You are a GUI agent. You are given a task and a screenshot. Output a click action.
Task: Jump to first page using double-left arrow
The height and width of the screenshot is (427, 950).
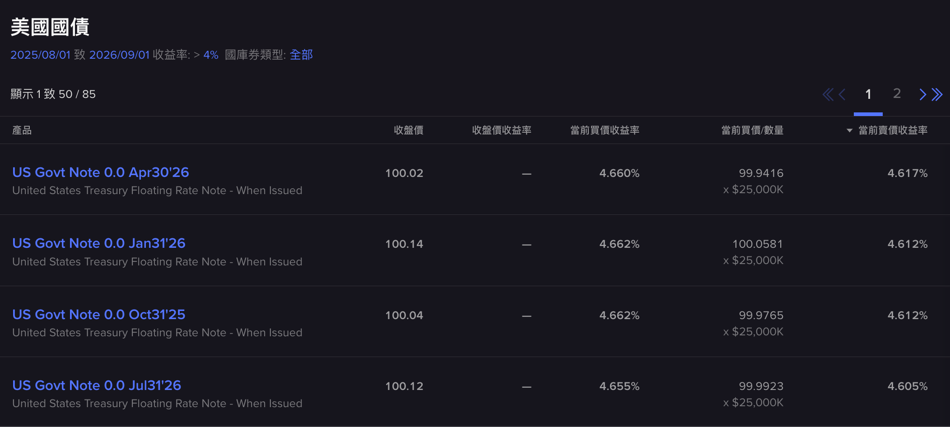coord(828,94)
